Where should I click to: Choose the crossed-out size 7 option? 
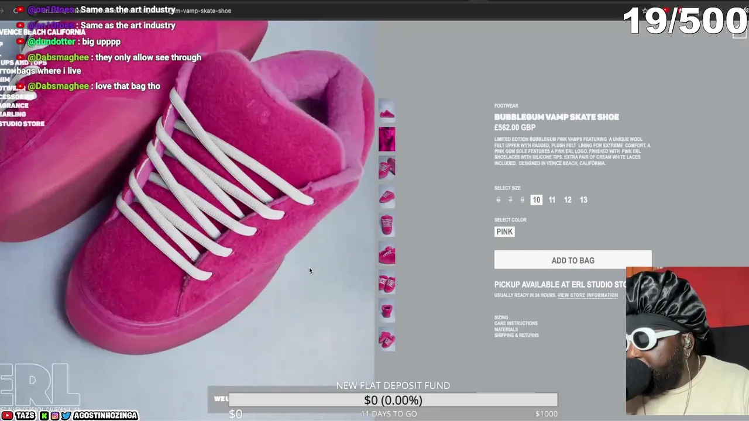click(x=510, y=200)
